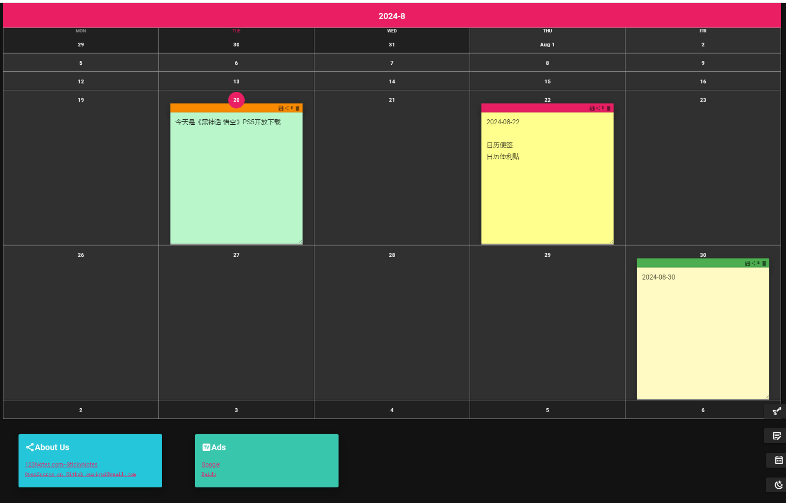
Task: Click the About Us heading
Action: pos(52,447)
